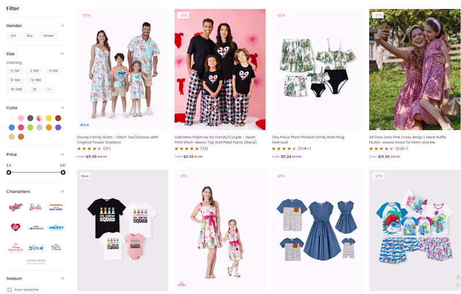The height and width of the screenshot is (294, 461).
Task: Choose the Mickey character logo
Action: point(56,227)
